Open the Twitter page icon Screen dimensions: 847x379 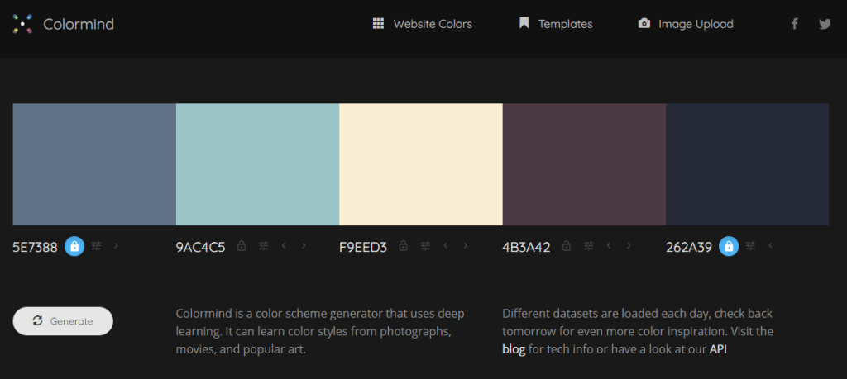tap(825, 24)
